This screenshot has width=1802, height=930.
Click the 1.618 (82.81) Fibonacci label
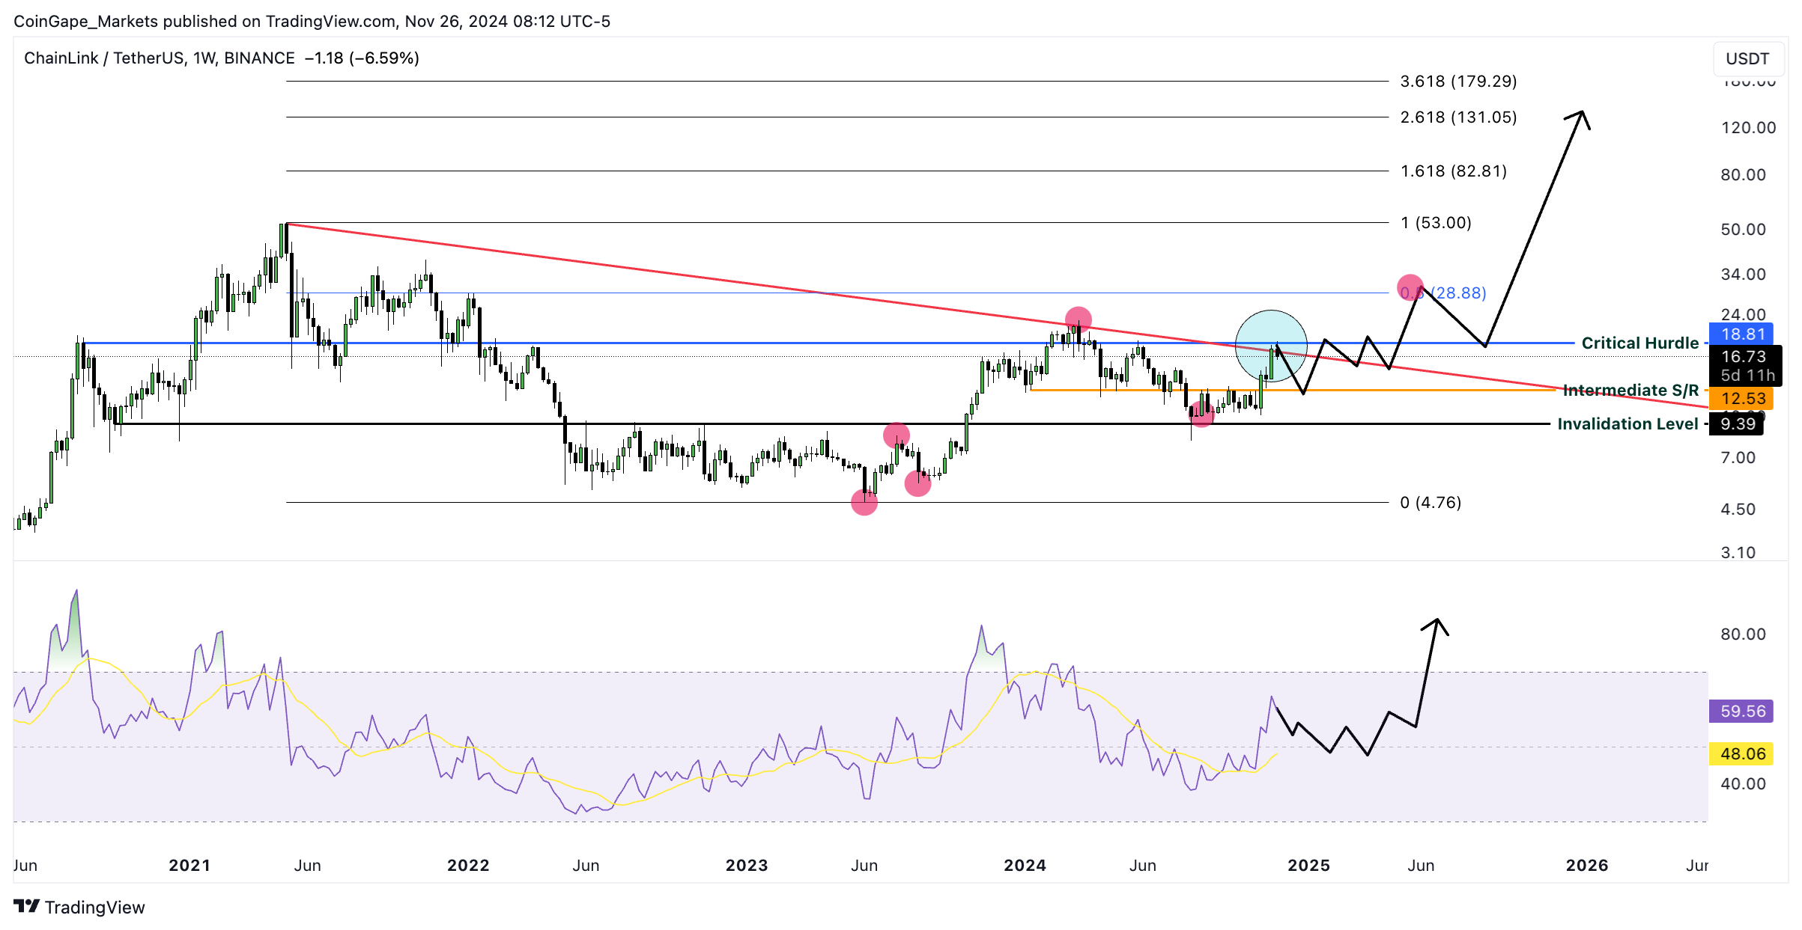pos(1453,171)
